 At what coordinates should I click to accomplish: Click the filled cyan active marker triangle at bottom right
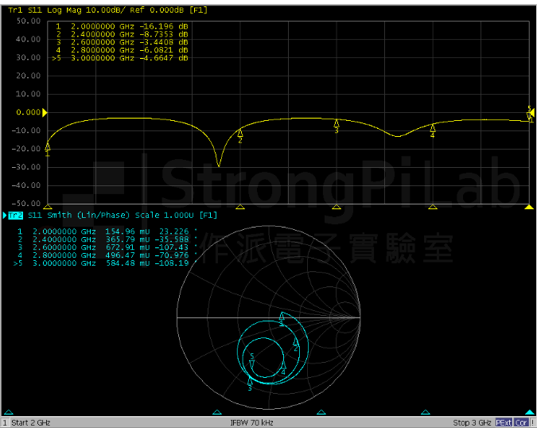point(530,412)
